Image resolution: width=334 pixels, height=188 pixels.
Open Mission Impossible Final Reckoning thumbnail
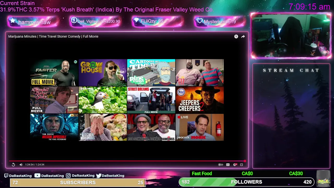(x=54, y=127)
